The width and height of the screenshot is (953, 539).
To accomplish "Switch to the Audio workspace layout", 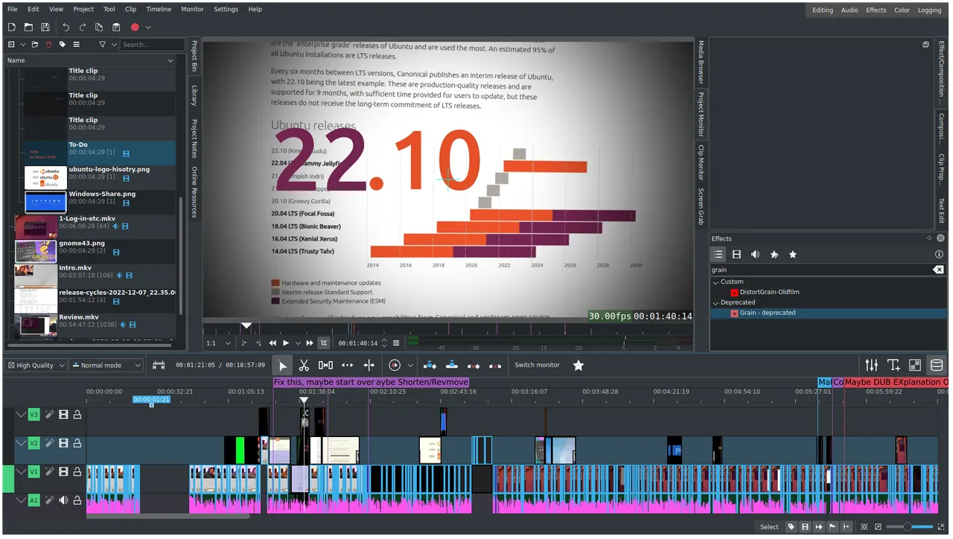I will pyautogui.click(x=850, y=10).
